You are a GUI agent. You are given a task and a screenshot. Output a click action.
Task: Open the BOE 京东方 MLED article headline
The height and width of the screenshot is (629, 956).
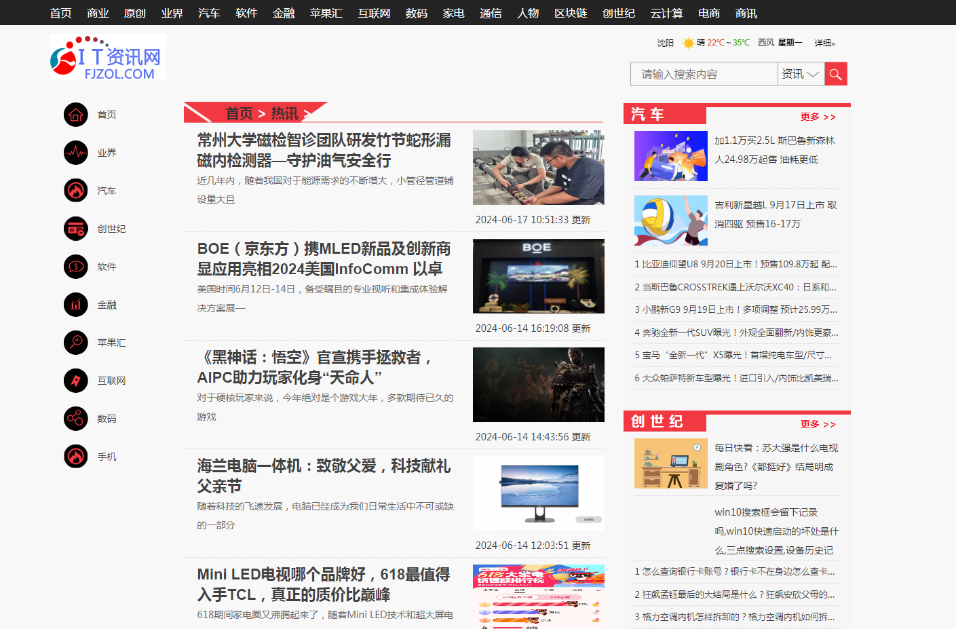tap(324, 259)
